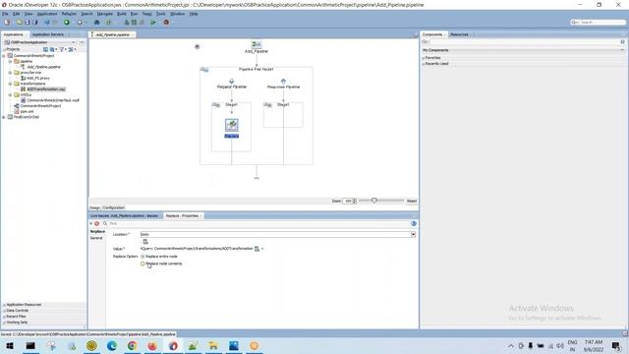
Task: Expand the FindEvenOrOdd project node
Action: click(4, 117)
